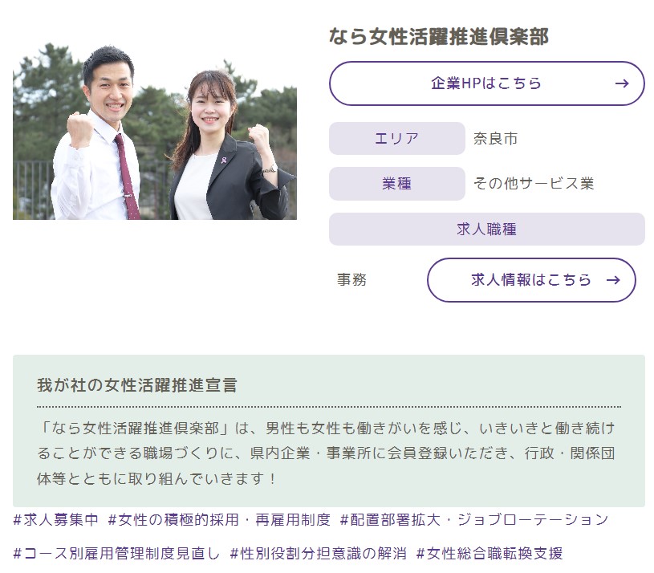The image size is (654, 573).
Task: Click the 求人職種 header bar
Action: (485, 229)
